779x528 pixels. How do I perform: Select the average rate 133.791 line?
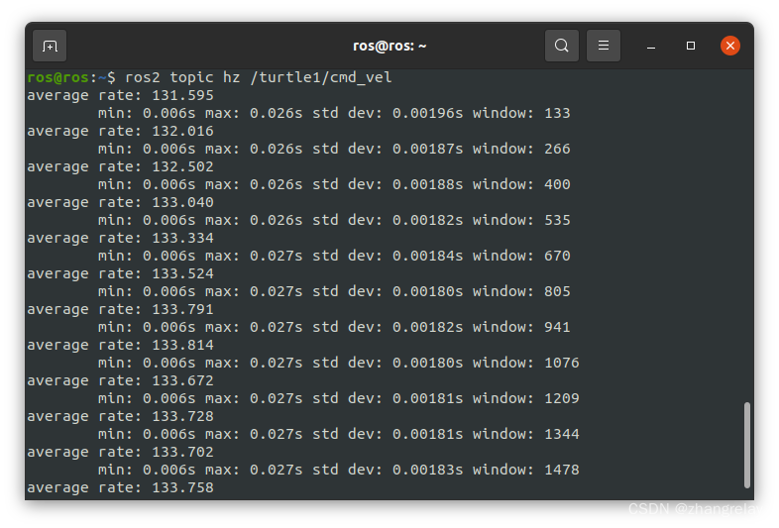tap(120, 309)
